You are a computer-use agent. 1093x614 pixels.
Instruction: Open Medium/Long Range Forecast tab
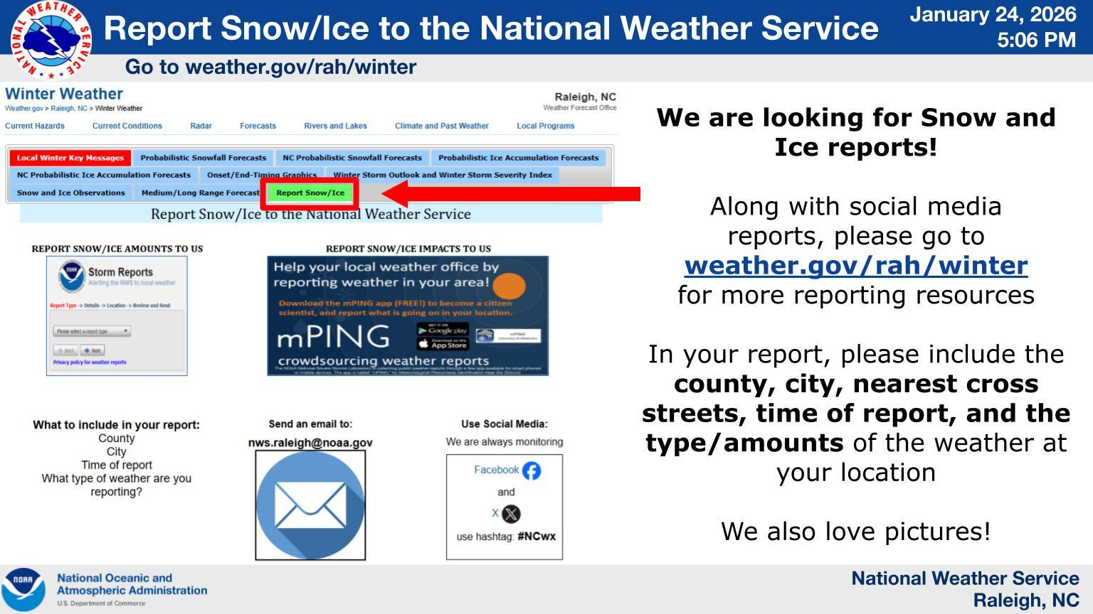(200, 193)
